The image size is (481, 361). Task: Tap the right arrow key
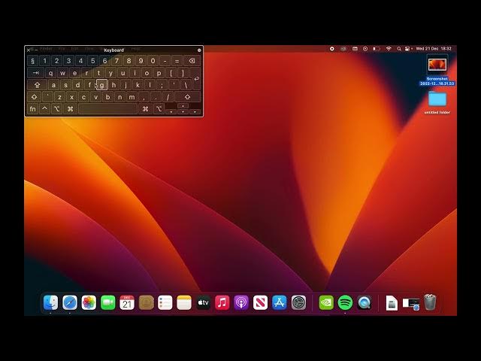point(195,112)
